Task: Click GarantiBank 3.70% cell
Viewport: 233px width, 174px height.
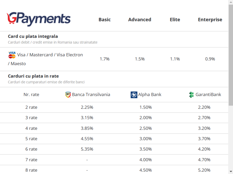Action: click(204, 139)
